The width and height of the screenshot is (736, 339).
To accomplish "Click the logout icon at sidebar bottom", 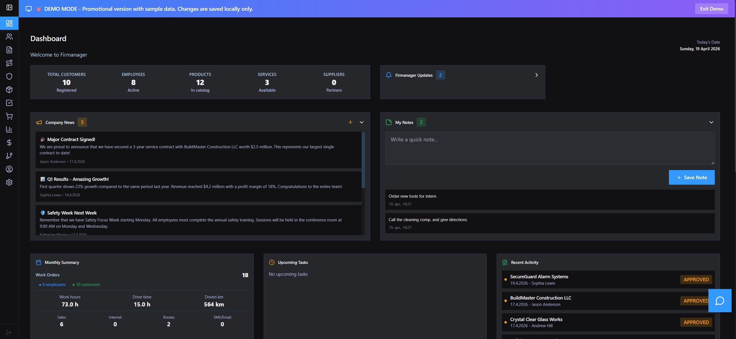I will (9, 332).
